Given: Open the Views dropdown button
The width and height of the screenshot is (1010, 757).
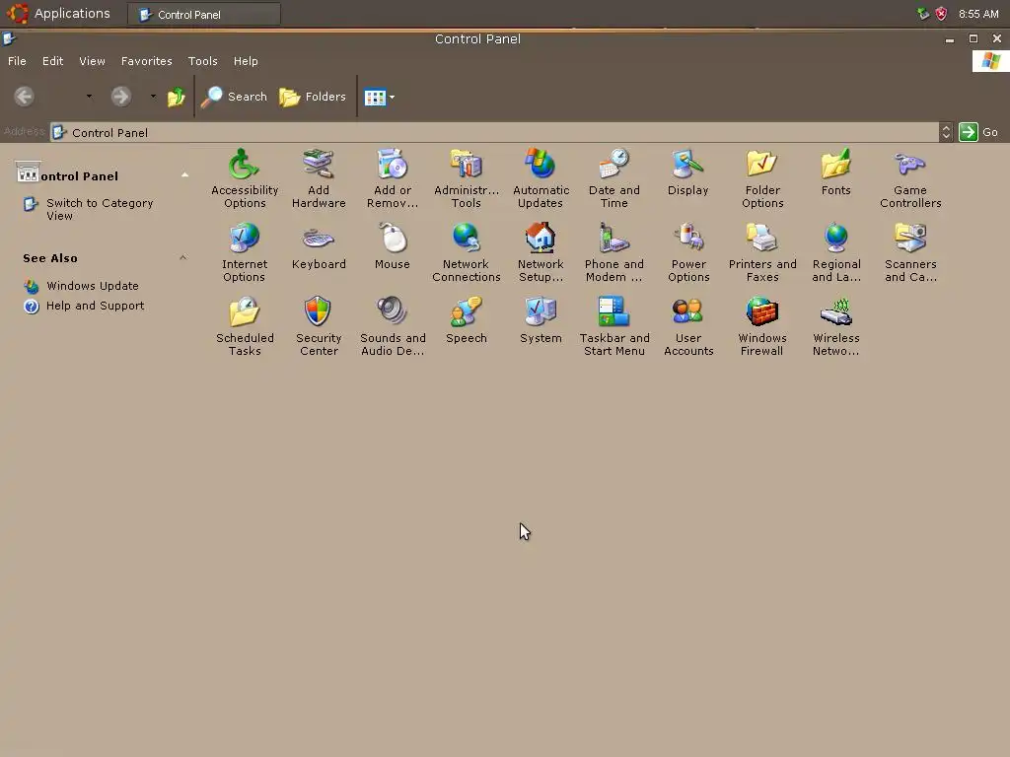Looking at the screenshot, I should click(380, 98).
